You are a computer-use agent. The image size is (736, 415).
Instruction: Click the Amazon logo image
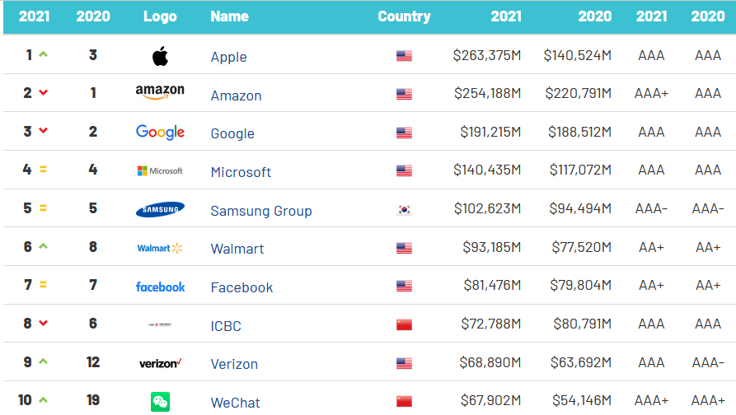tap(160, 93)
